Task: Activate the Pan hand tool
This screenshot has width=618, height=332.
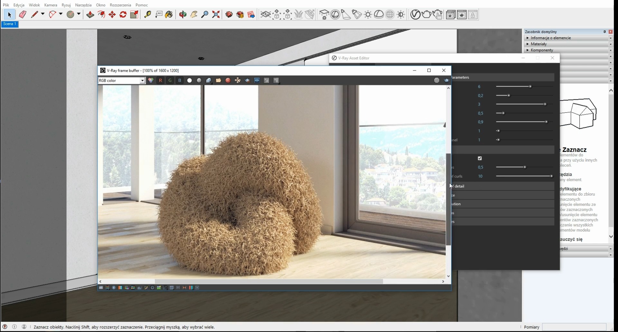Action: point(194,14)
